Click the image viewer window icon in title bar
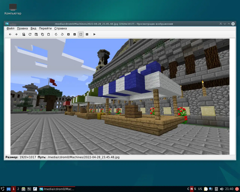 [x=7, y=24]
